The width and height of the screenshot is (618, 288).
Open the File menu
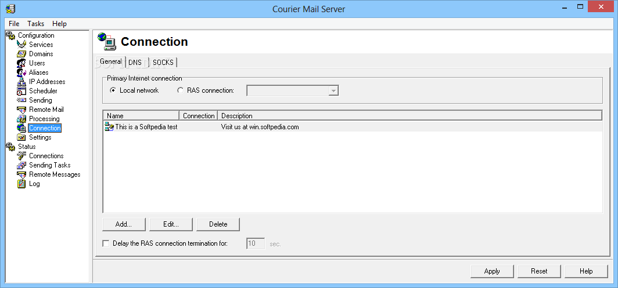[14, 24]
